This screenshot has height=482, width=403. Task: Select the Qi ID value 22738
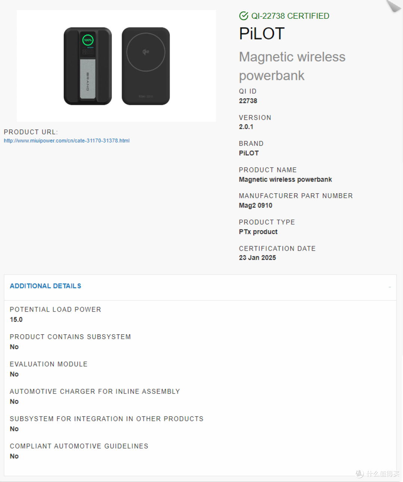(x=248, y=101)
